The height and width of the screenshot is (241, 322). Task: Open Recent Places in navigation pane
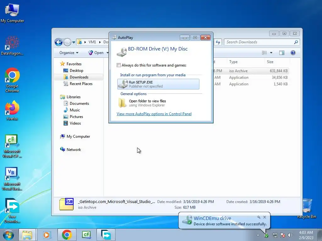click(x=78, y=83)
